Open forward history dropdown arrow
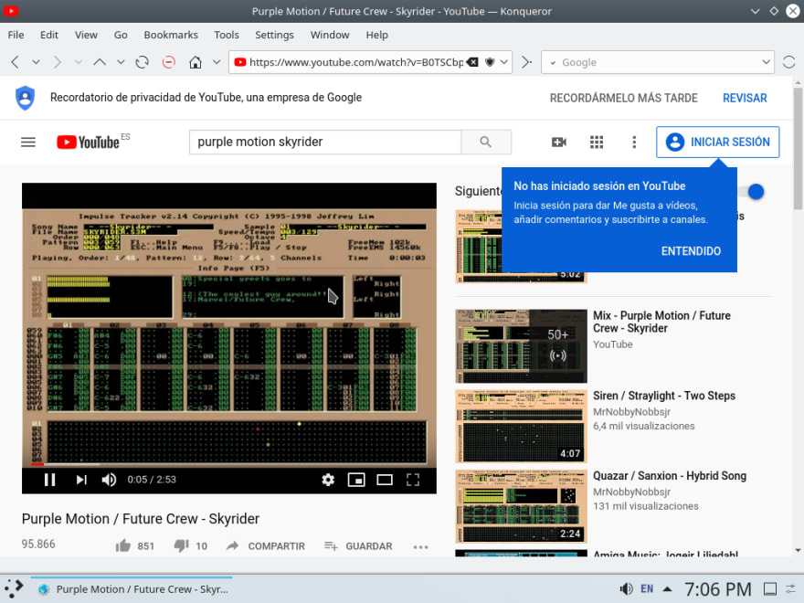804x603 pixels. 78,62
